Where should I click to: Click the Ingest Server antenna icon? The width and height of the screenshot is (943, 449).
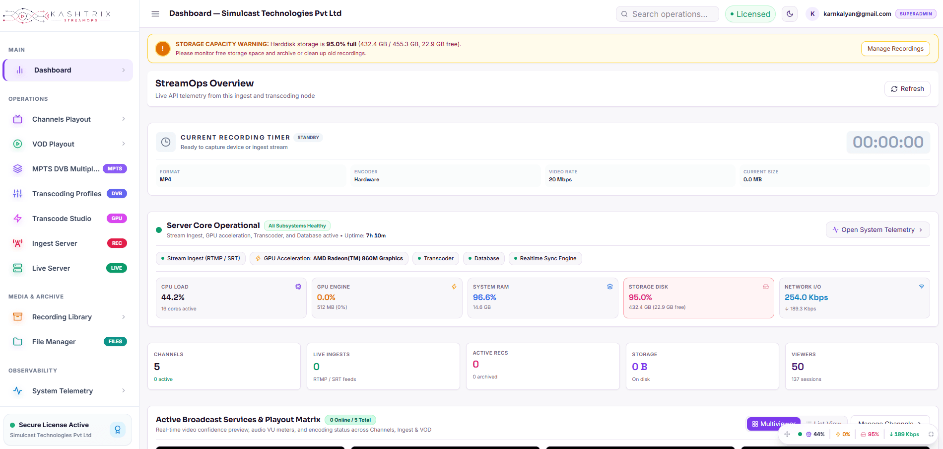coord(18,243)
